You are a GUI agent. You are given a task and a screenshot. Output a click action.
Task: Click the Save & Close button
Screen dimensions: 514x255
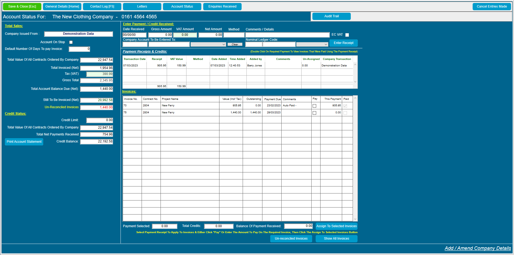pos(22,6)
